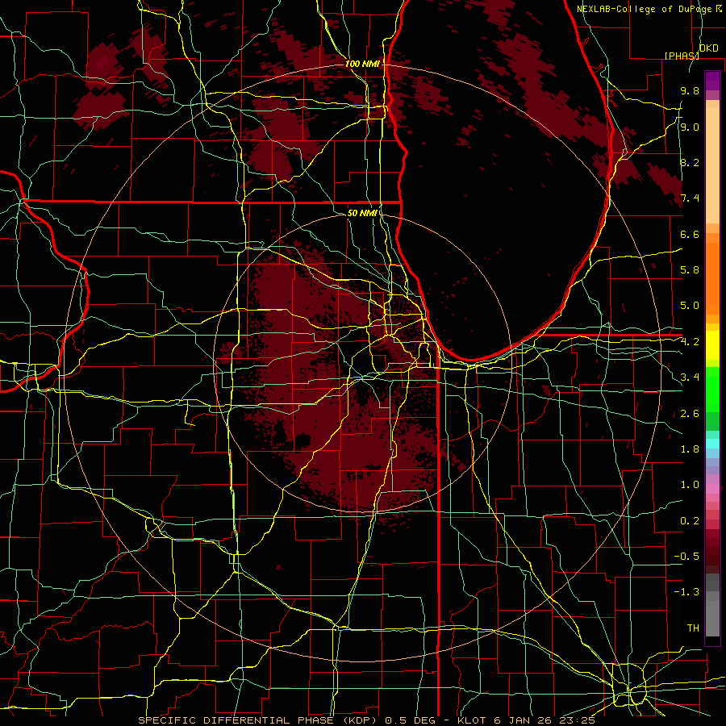Click the 5.0 scale value
Screen dimensions: 726x726
pyautogui.click(x=690, y=306)
